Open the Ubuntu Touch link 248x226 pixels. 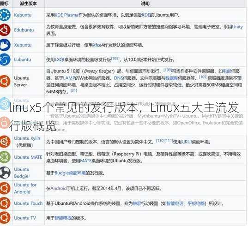[28, 203]
